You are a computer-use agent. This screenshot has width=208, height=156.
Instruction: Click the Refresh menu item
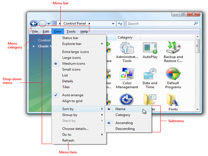[68, 140]
